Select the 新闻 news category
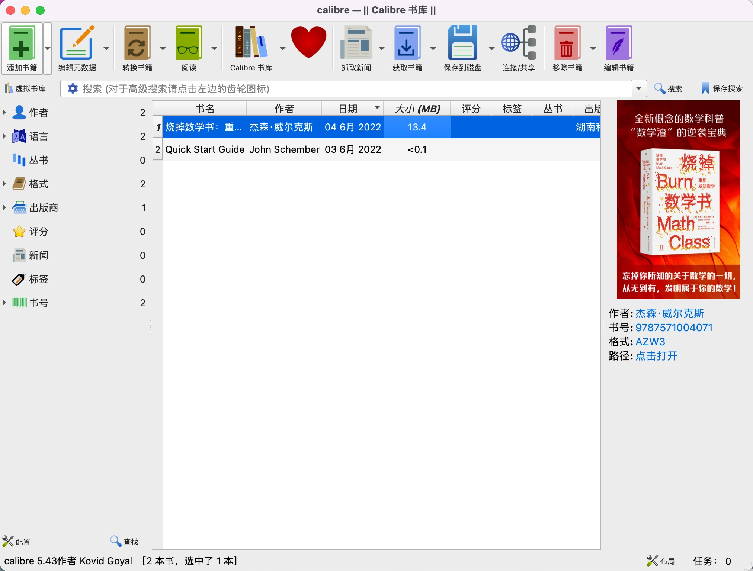The height and width of the screenshot is (571, 753). [x=39, y=255]
